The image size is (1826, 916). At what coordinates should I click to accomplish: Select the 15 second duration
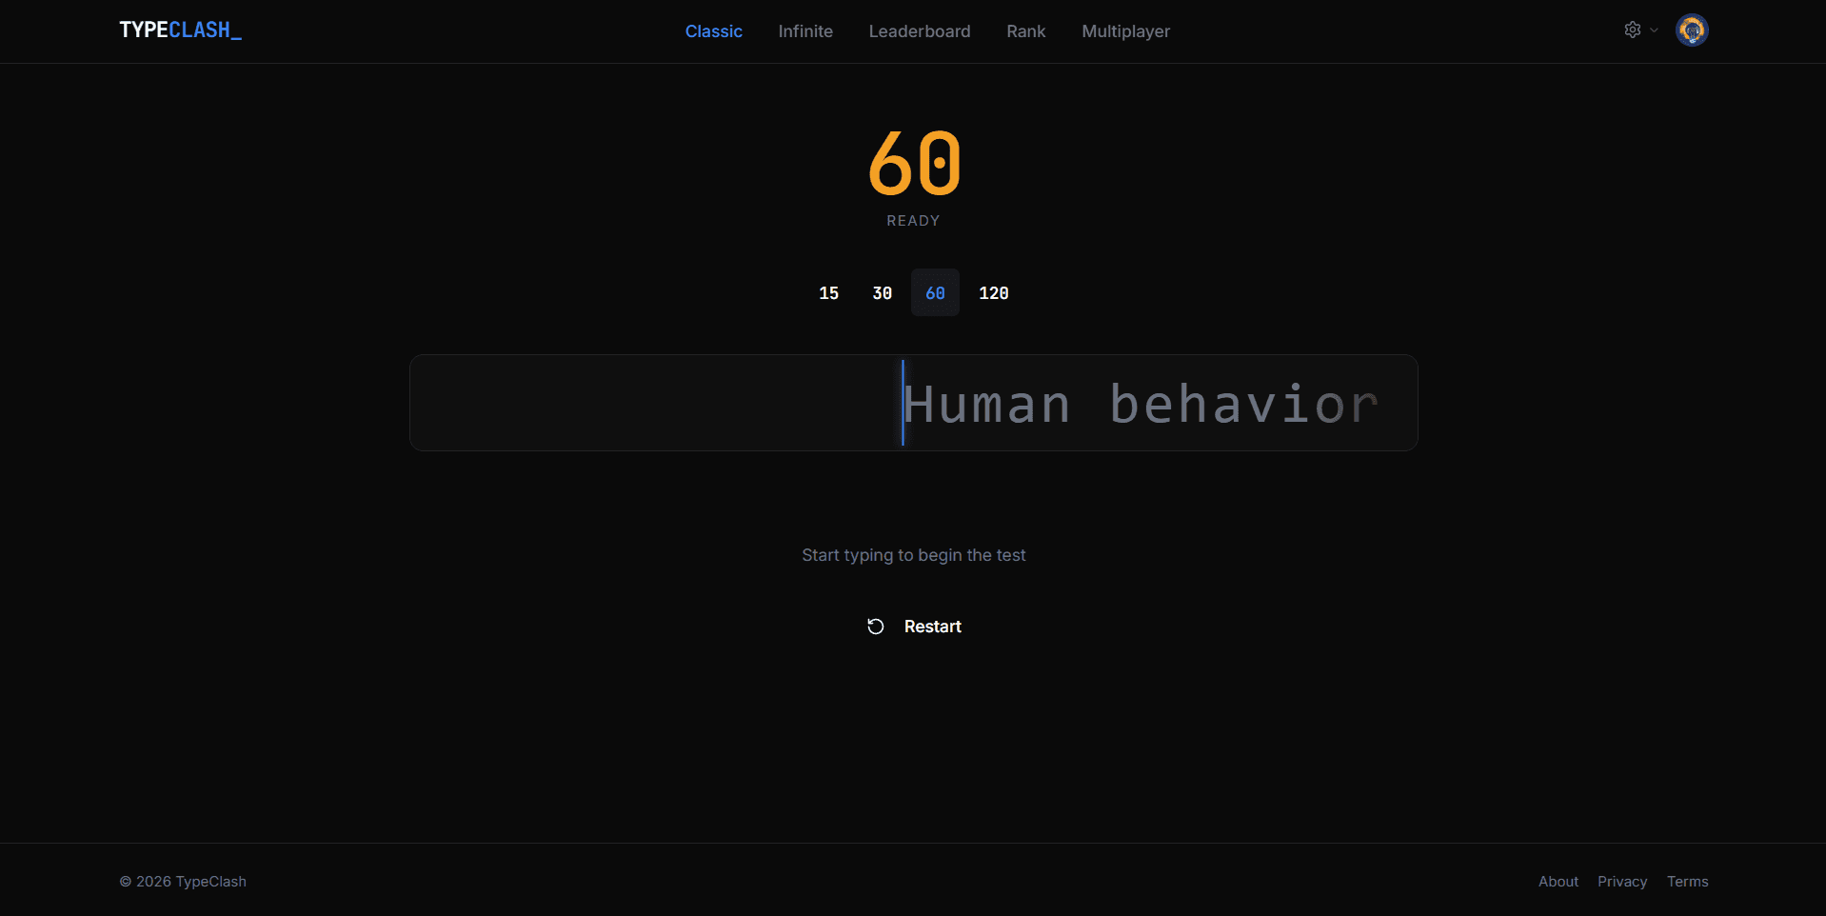point(829,293)
